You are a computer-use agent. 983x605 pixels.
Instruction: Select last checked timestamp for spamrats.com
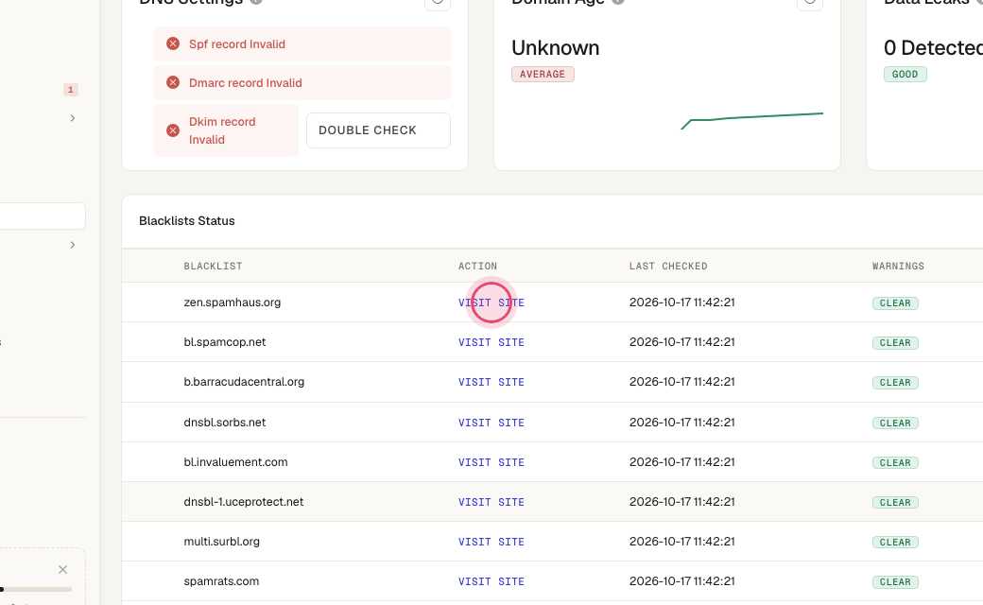click(x=682, y=581)
